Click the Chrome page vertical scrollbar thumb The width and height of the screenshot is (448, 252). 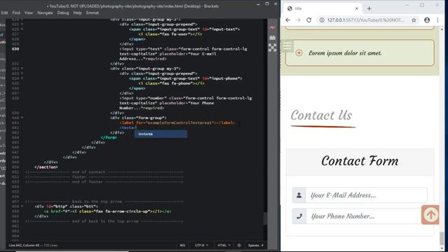click(x=442, y=238)
